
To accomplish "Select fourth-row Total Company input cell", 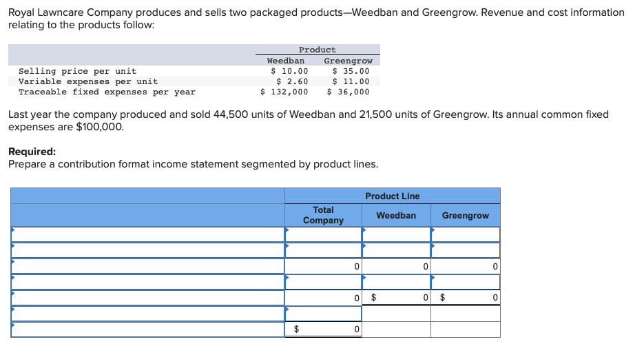I will click(323, 282).
